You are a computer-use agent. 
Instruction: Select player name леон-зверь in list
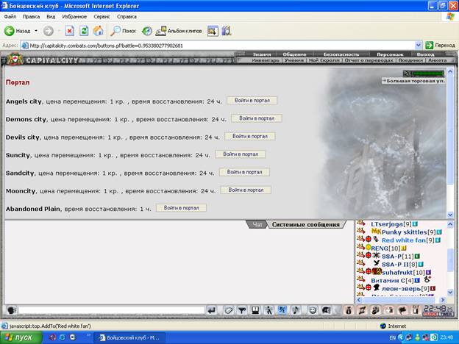coord(401,288)
